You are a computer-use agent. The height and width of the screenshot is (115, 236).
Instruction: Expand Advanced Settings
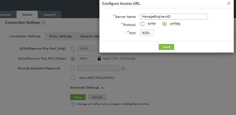[x=87, y=88]
